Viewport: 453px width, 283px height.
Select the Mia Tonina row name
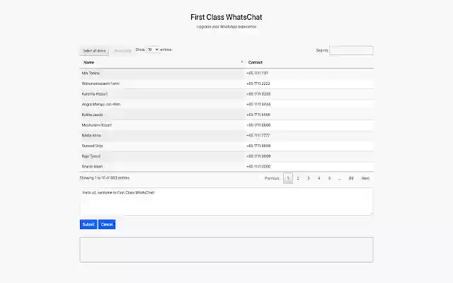[x=91, y=74]
